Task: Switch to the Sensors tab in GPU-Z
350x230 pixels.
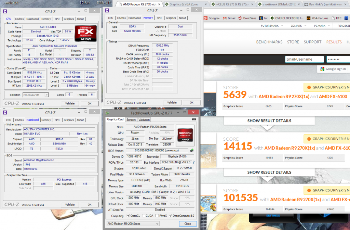Action: pos(131,120)
